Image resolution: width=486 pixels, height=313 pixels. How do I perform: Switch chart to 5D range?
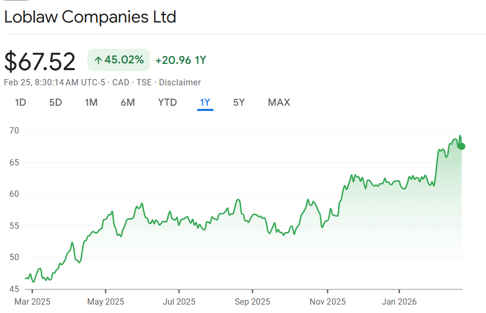[x=56, y=103]
